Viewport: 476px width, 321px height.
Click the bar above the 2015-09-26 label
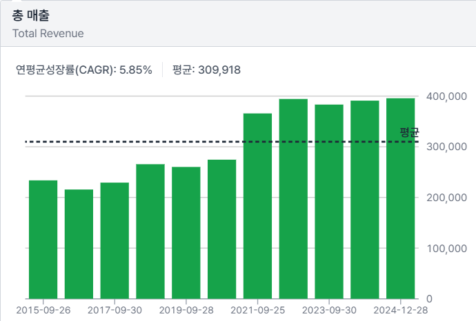pyautogui.click(x=43, y=239)
